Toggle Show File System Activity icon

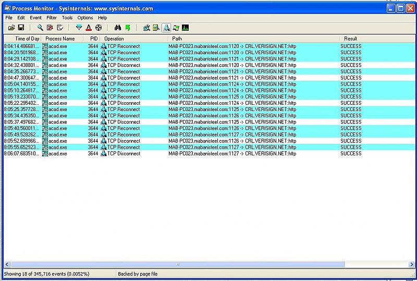tap(156, 28)
